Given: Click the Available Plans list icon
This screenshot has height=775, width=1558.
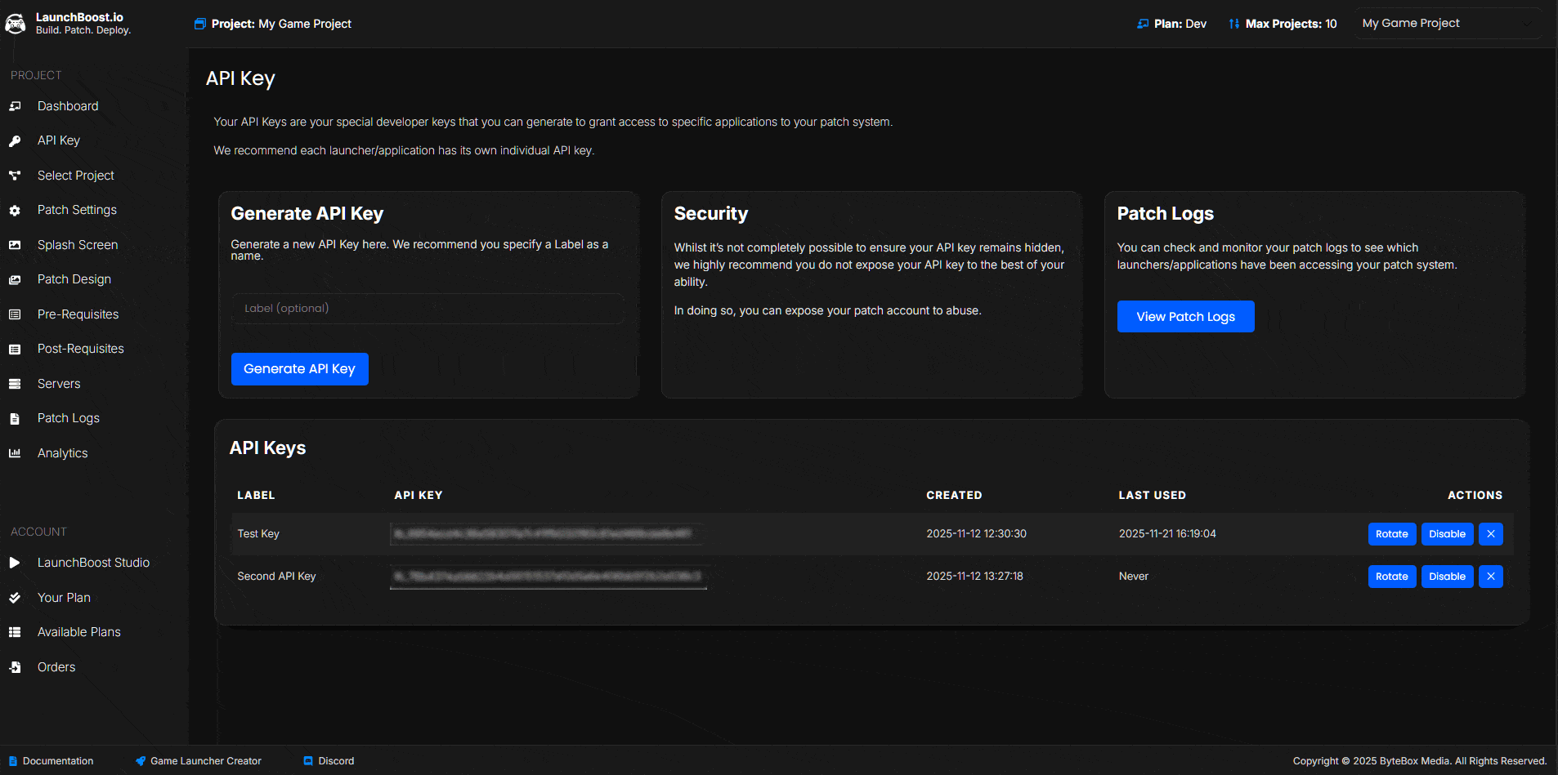Looking at the screenshot, I should [x=15, y=632].
